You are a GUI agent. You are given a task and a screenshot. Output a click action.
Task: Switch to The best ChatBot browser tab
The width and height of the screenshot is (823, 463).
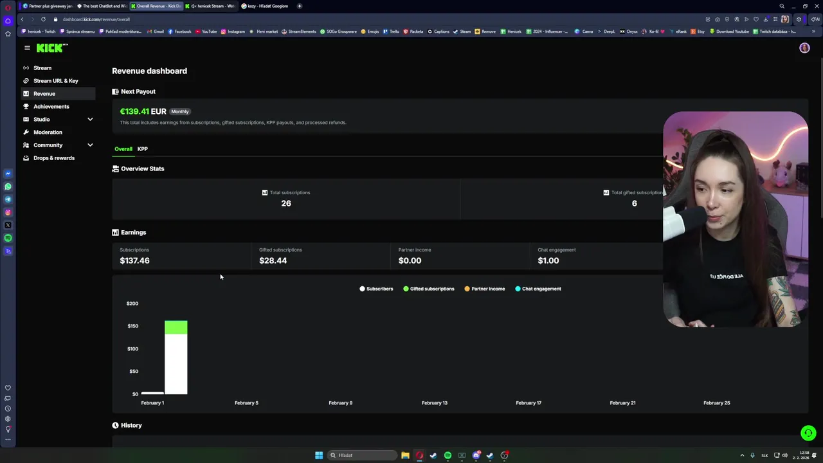101,6
